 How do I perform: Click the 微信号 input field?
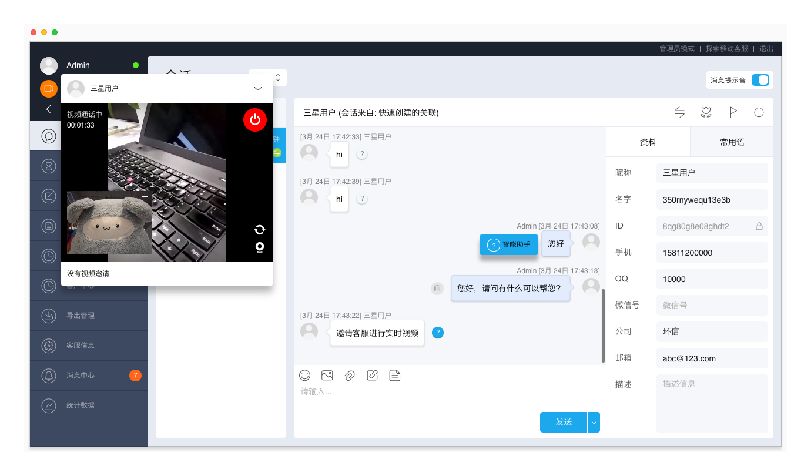712,306
